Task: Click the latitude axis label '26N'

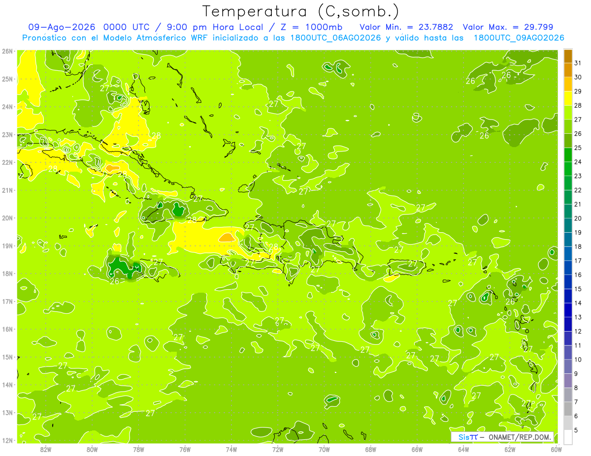Action: 7,51
